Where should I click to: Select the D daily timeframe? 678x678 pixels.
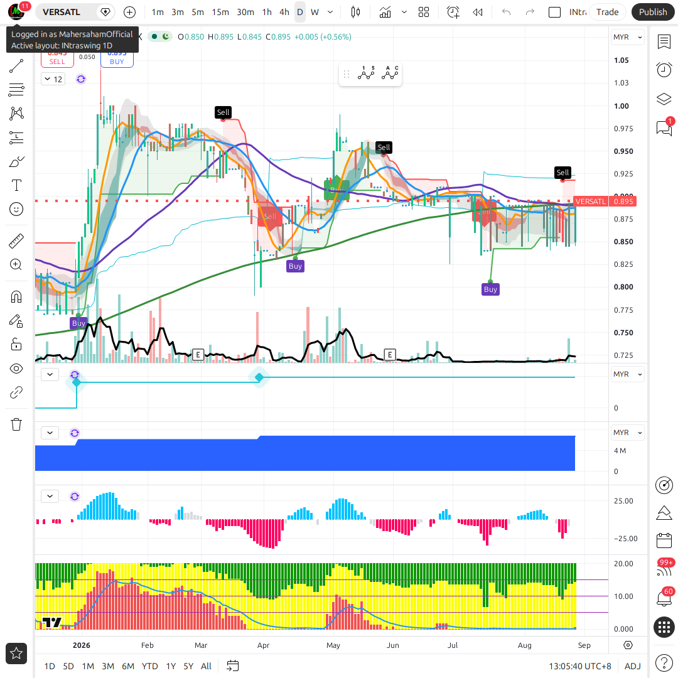(299, 12)
